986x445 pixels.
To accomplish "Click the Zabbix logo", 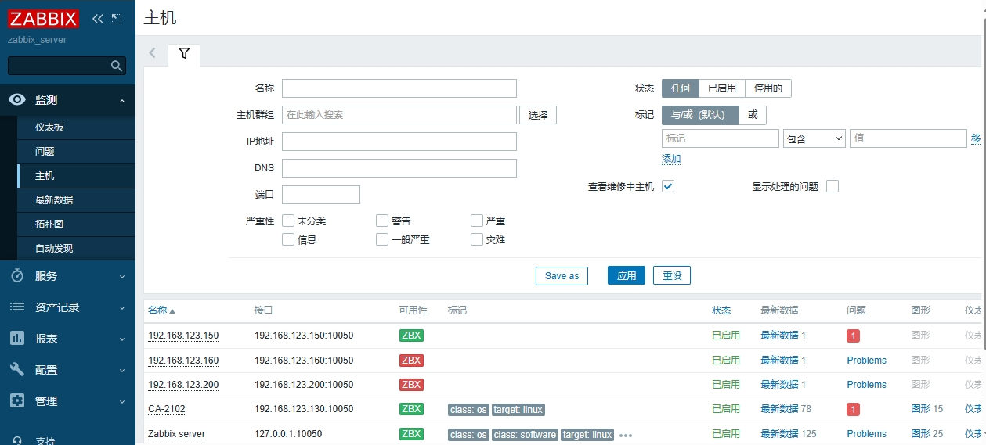I will point(43,19).
